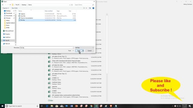Open 'CHMO (1)' recent workbook
This screenshot has height=108, width=193.
pyautogui.click(x=74, y=79)
